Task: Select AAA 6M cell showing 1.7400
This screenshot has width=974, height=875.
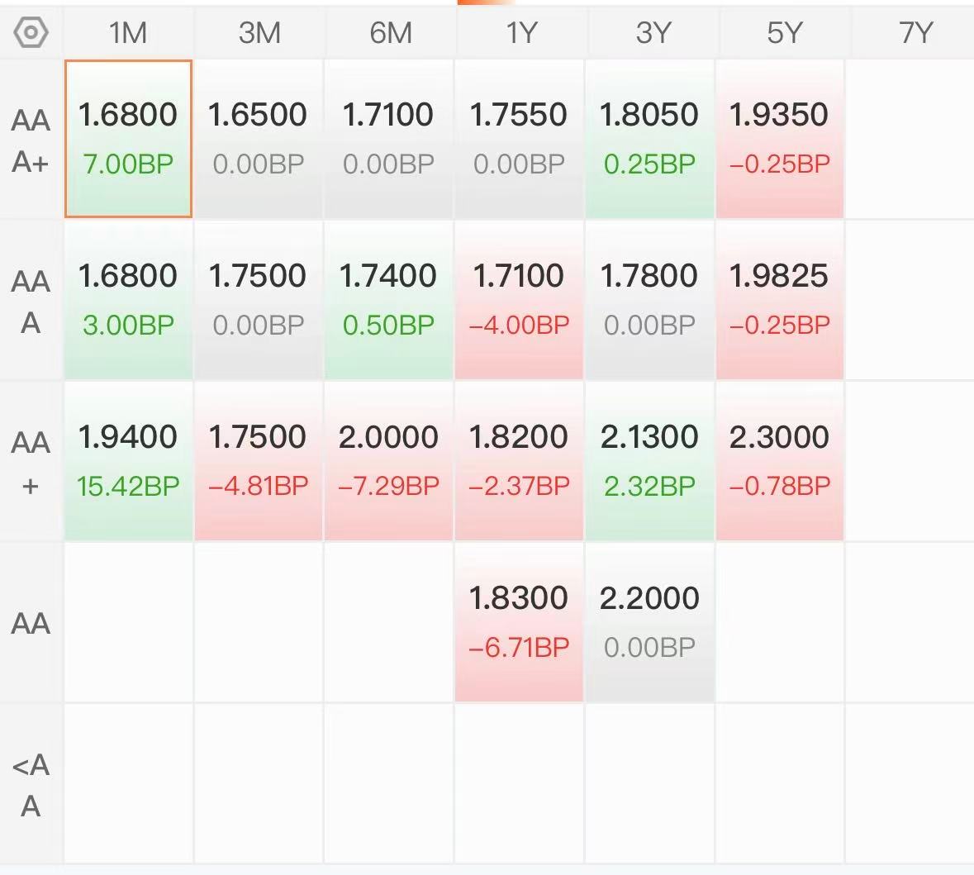Action: click(388, 299)
